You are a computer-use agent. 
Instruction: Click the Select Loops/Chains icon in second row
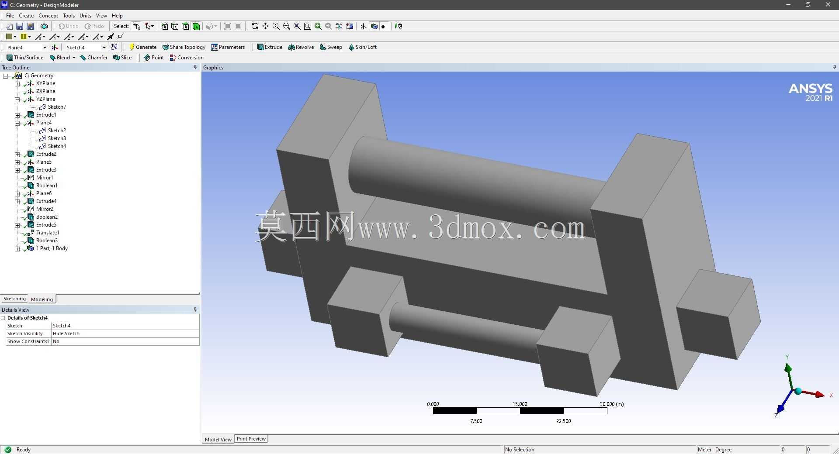pos(121,37)
